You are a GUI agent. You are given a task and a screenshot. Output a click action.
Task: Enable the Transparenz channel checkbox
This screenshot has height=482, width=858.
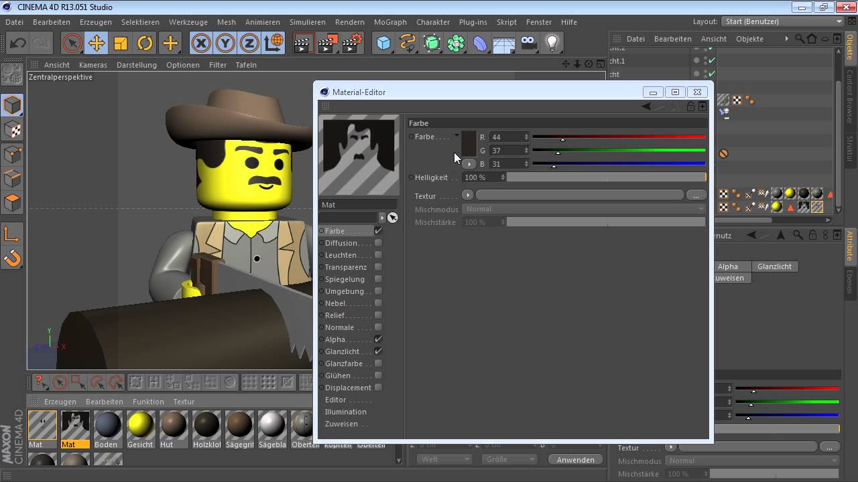(378, 267)
